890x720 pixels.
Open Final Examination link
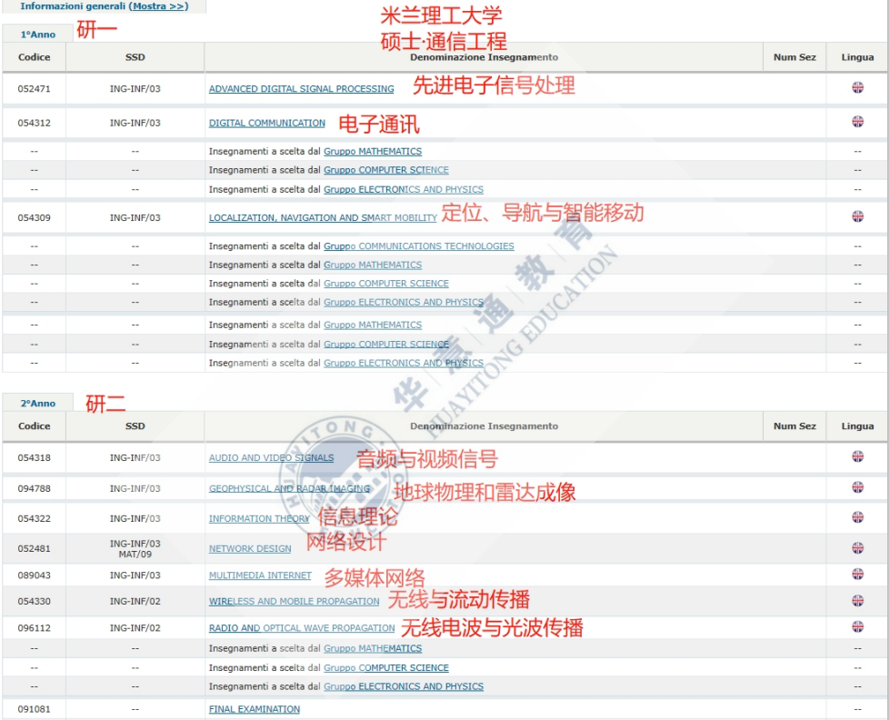click(x=255, y=710)
